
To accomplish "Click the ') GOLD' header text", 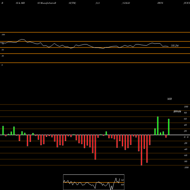I will [126, 3].
